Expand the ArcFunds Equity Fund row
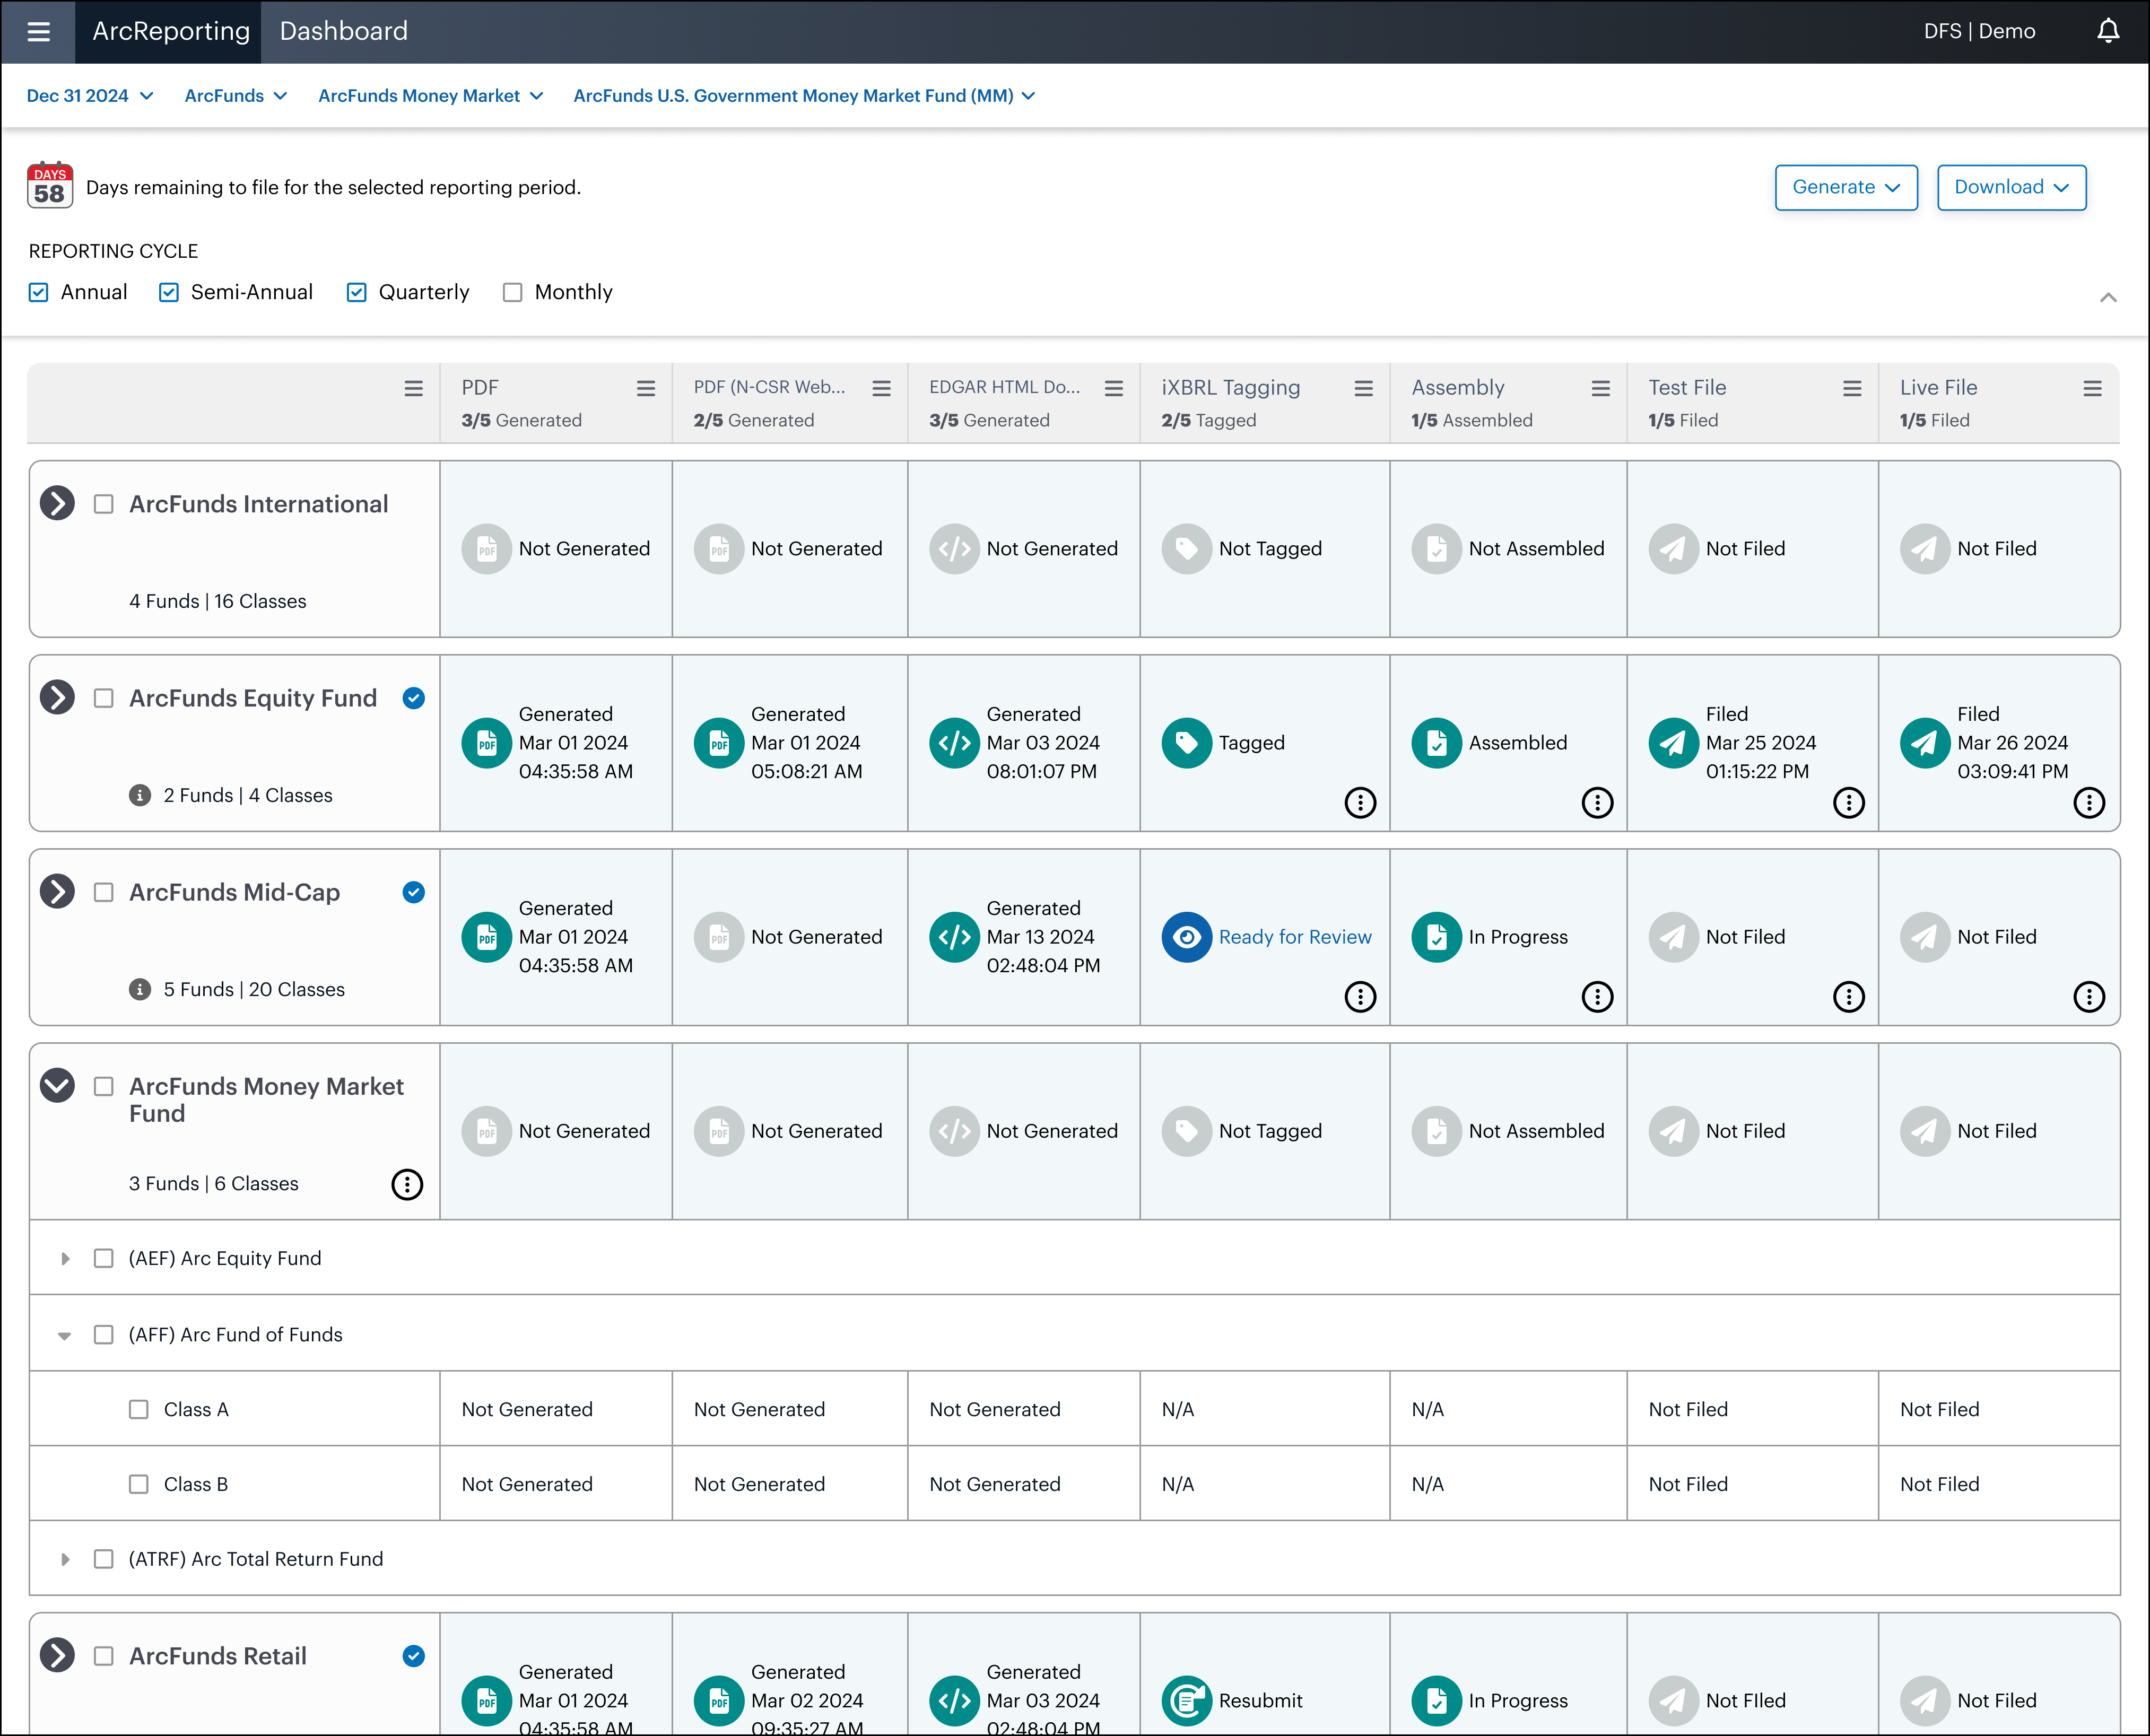 [x=58, y=698]
